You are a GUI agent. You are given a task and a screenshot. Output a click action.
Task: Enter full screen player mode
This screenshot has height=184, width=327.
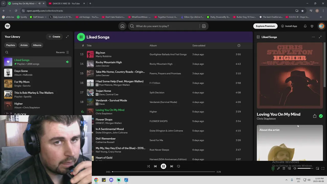point(323,168)
